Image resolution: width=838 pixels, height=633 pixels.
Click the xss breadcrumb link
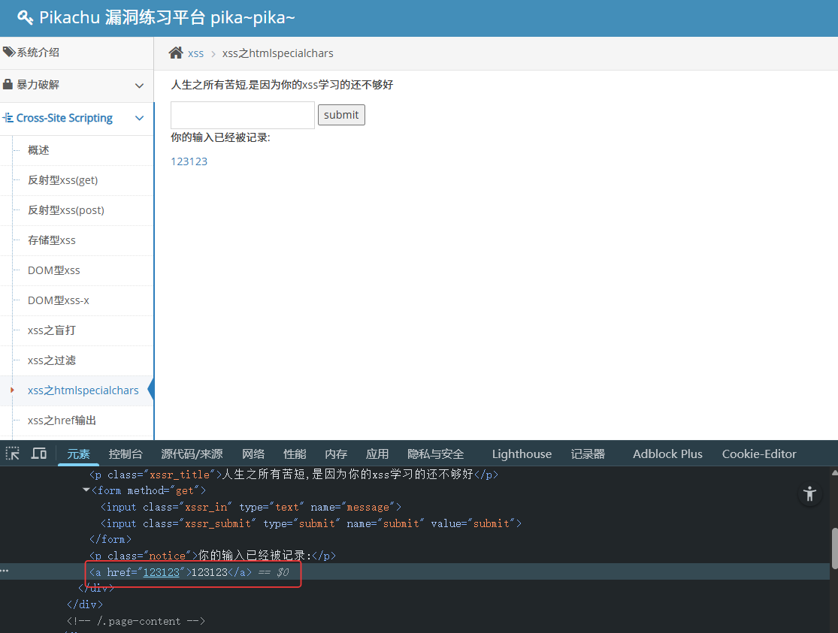click(195, 53)
